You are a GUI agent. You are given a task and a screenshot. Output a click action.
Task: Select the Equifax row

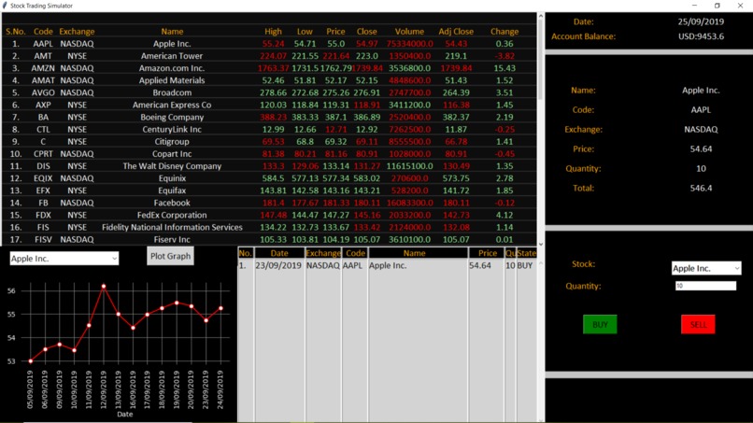tap(269, 190)
